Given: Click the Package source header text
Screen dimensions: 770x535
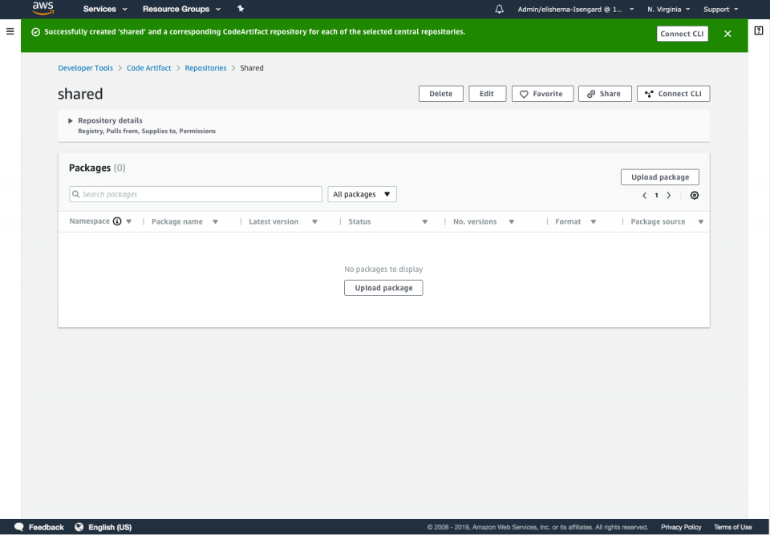Looking at the screenshot, I should pyautogui.click(x=658, y=221).
